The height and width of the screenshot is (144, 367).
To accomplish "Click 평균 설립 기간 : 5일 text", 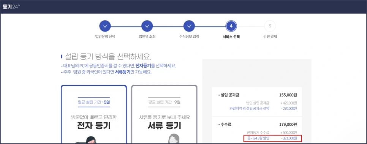I will pyautogui.click(x=93, y=102).
